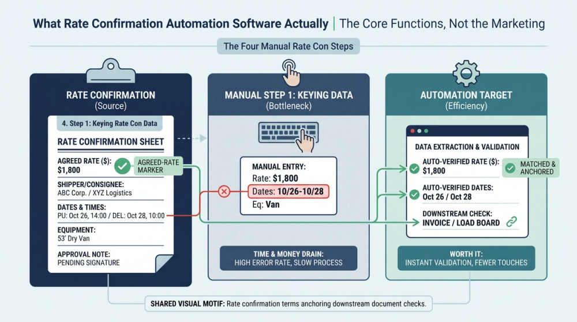Click the PU: Oct 26, 14:00 / DEL line
Screen dimensions: 577x322
pos(111,216)
